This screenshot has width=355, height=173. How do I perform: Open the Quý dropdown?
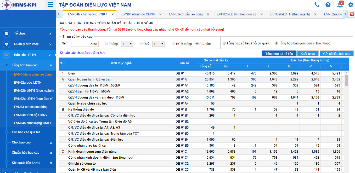159,44
